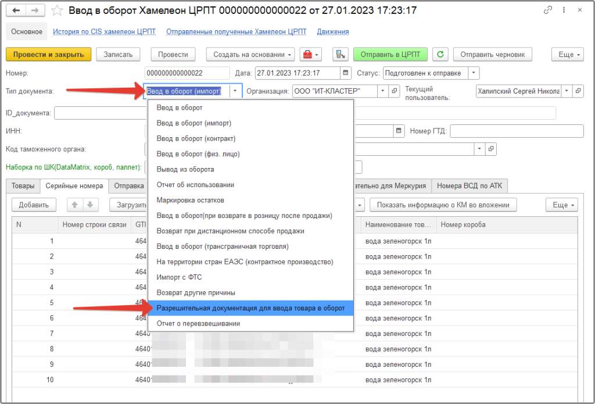Expand dropdown arrow in Код таможенного органа row

click(x=479, y=149)
